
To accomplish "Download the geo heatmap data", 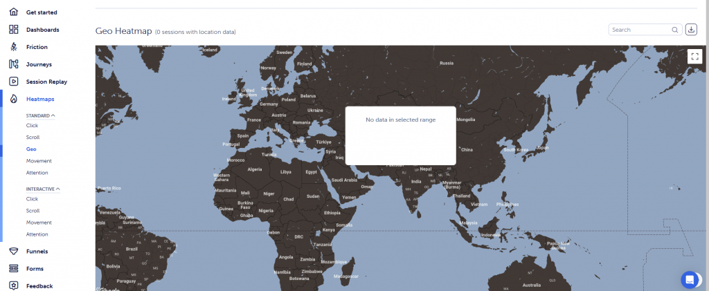I will tap(691, 30).
